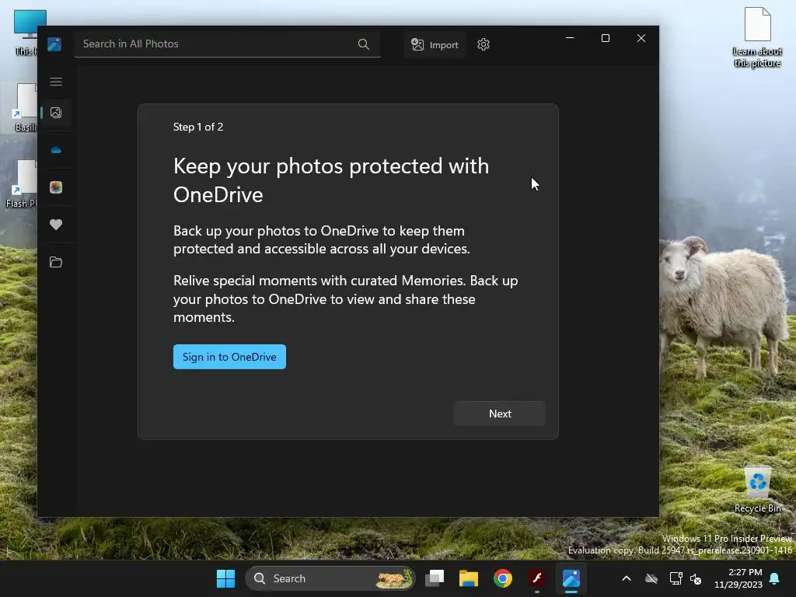The image size is (796, 597).
Task: Launch Google Chrome from the taskbar
Action: pos(503,578)
